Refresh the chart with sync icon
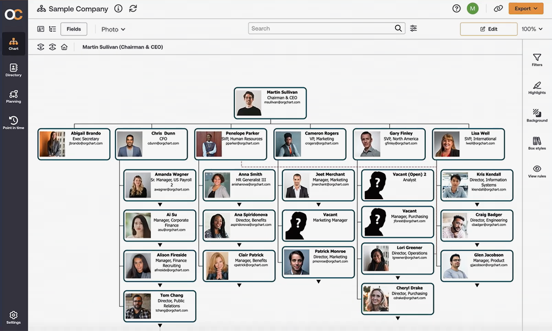This screenshot has width=552, height=331. tap(133, 9)
